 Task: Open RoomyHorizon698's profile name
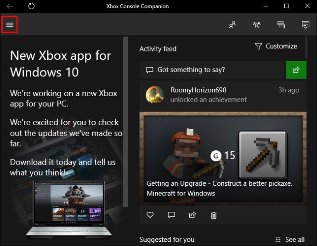pos(198,90)
